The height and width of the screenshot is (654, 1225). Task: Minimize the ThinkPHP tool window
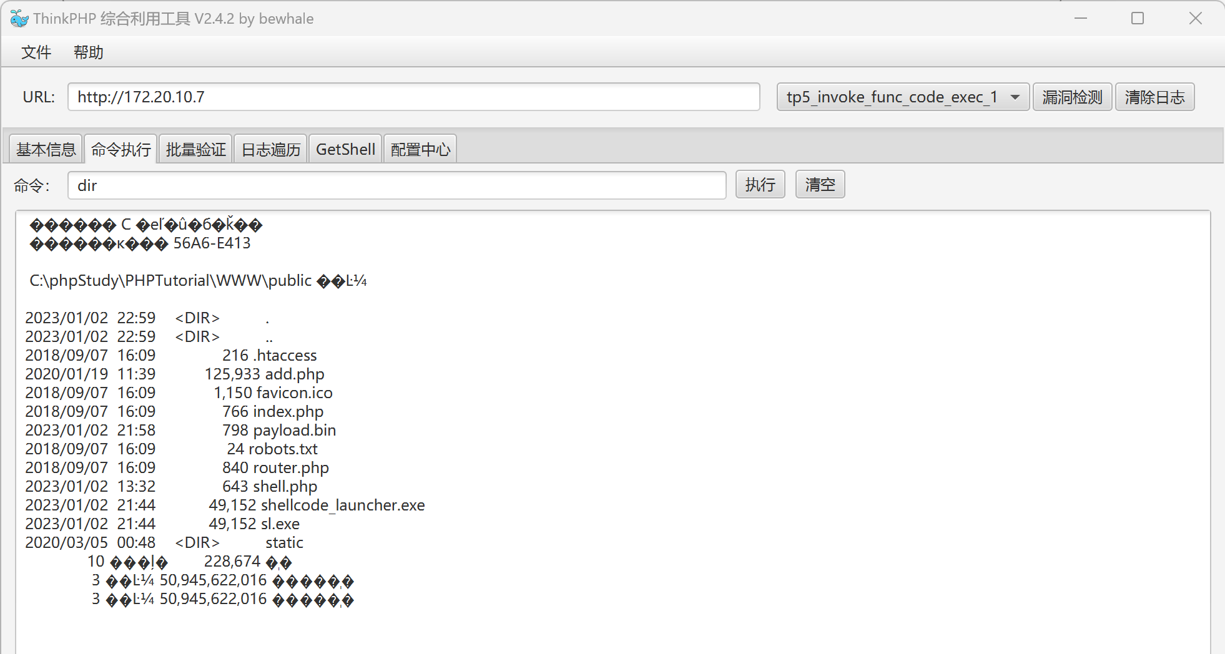coord(1081,19)
